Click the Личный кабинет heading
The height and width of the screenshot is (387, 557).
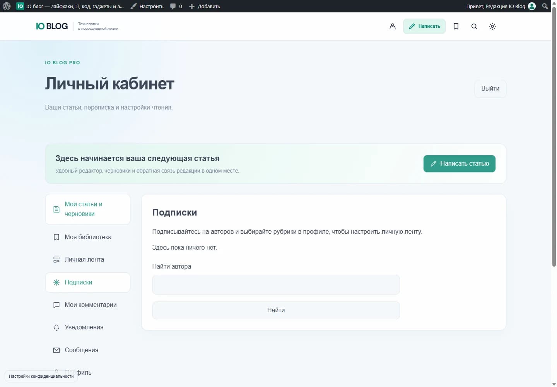tap(109, 84)
